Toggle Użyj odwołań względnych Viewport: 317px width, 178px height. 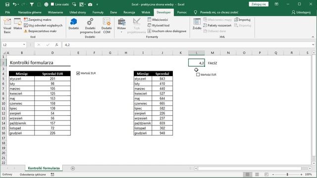coord(43,25)
